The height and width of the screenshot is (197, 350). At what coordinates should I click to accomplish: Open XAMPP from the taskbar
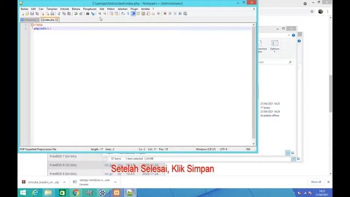tap(116, 193)
